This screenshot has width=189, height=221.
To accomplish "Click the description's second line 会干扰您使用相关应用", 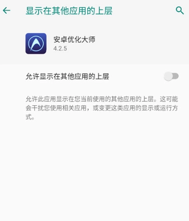I will pos(56,108).
